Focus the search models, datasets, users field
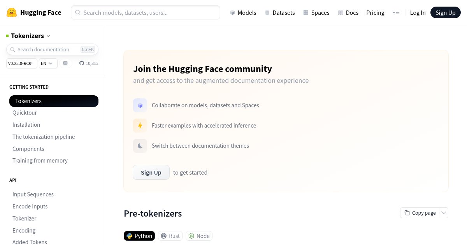The image size is (467, 245). (146, 12)
